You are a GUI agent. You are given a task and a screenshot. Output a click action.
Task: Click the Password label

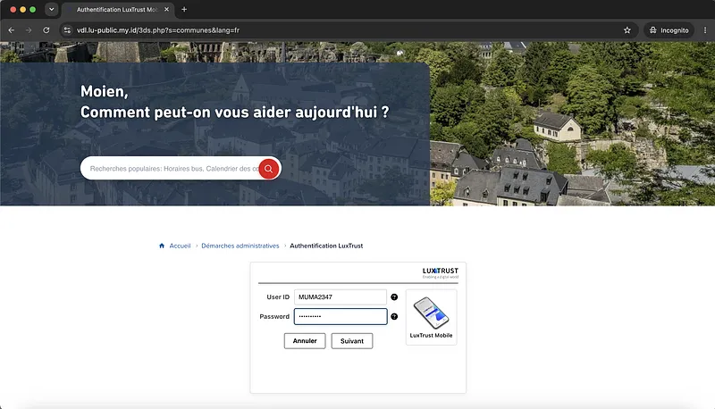click(x=274, y=316)
